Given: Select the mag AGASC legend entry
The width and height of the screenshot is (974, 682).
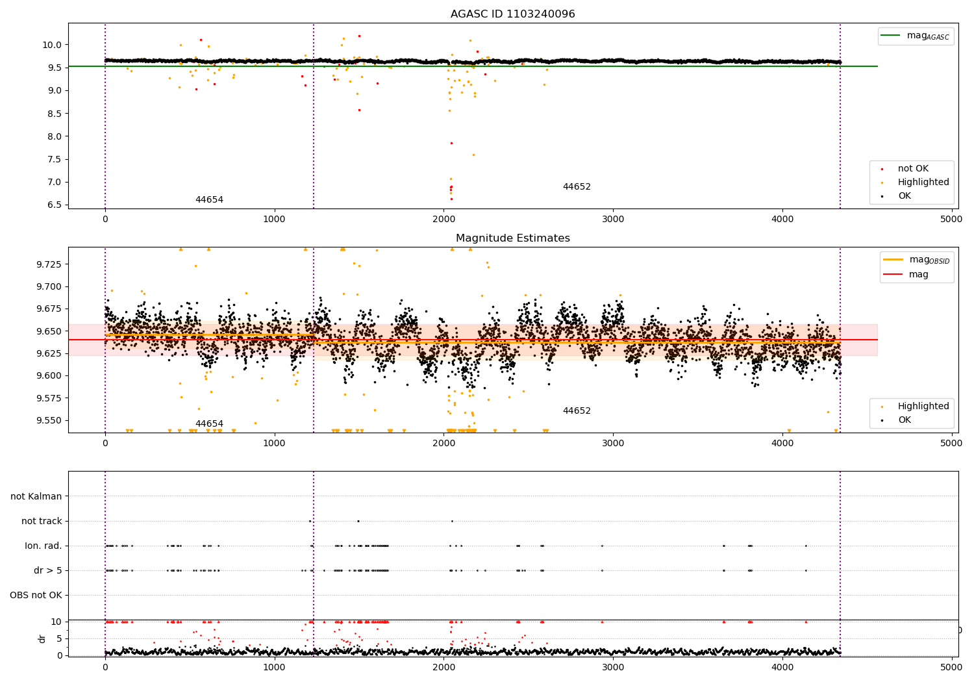Looking at the screenshot, I should click(916, 36).
